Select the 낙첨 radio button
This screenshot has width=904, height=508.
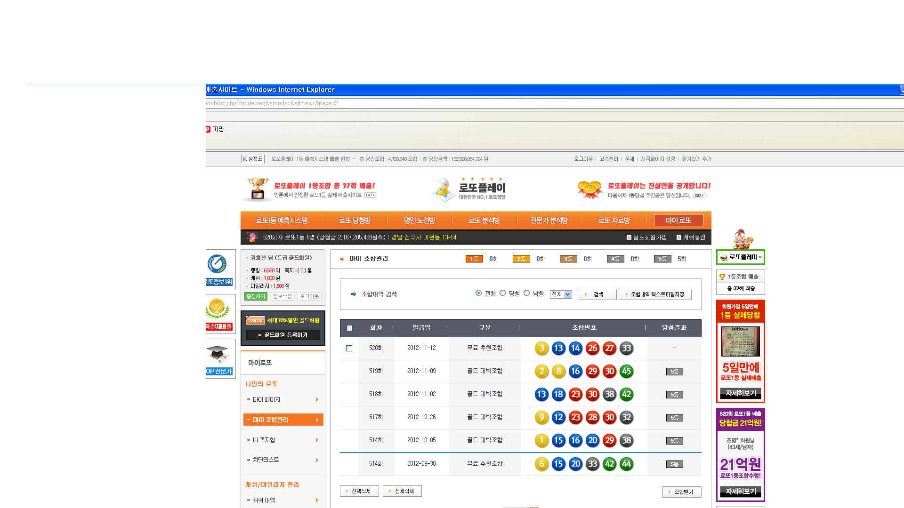click(x=527, y=293)
